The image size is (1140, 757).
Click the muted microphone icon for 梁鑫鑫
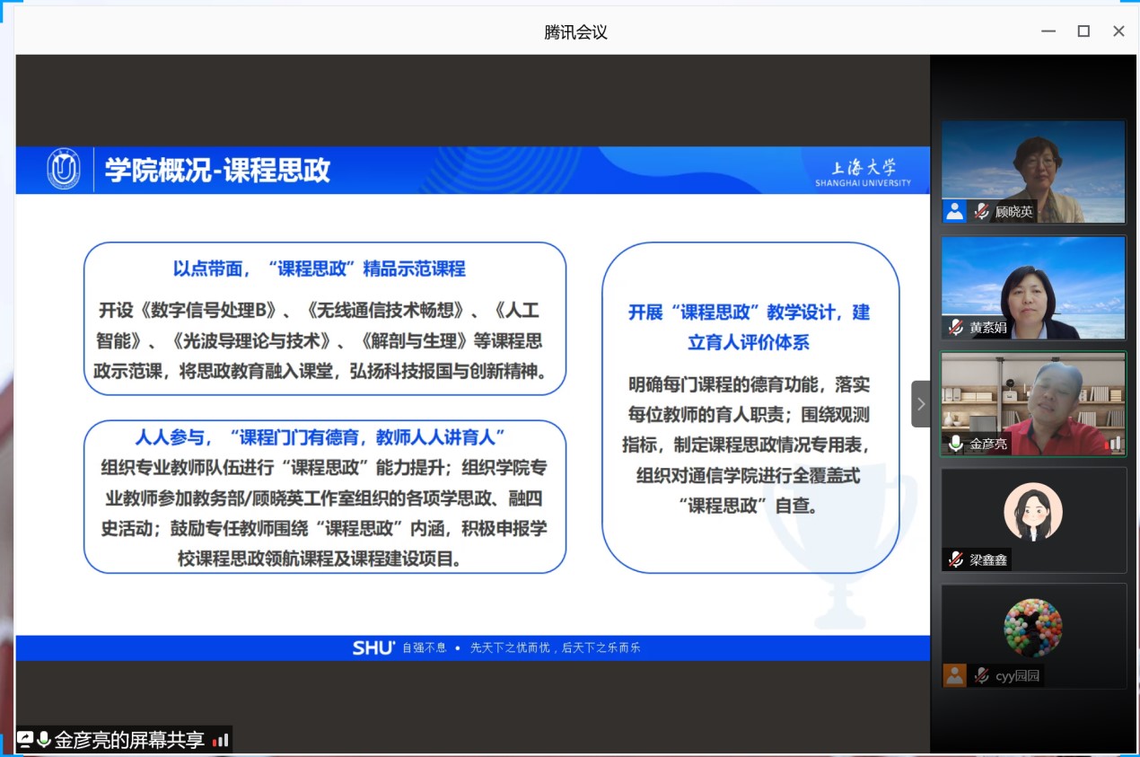[956, 559]
